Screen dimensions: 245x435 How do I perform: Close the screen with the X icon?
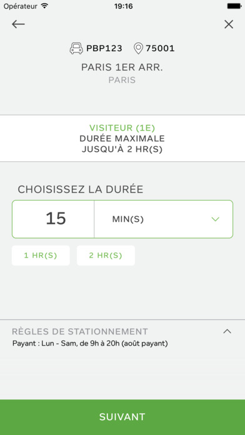[x=229, y=24]
